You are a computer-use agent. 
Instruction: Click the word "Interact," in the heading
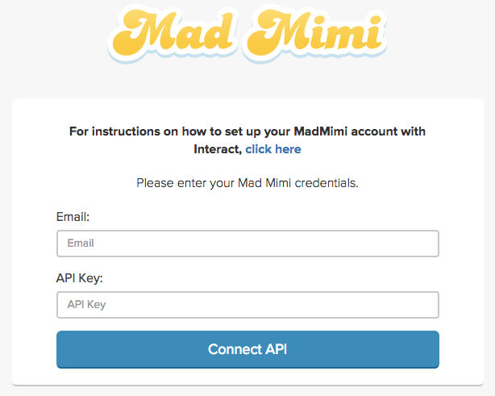(218, 149)
